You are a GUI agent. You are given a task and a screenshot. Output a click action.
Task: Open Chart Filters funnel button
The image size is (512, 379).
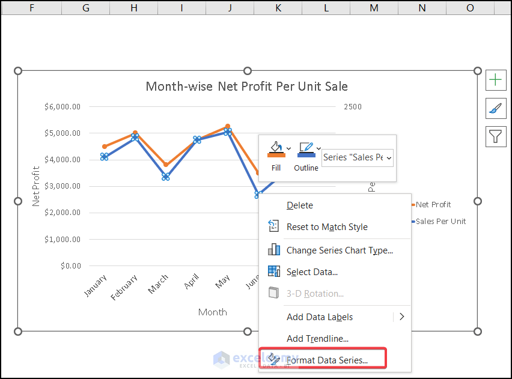coord(495,136)
